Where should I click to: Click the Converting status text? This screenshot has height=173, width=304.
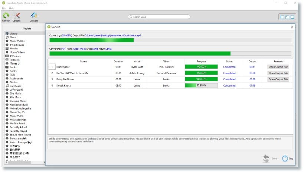[229, 85]
